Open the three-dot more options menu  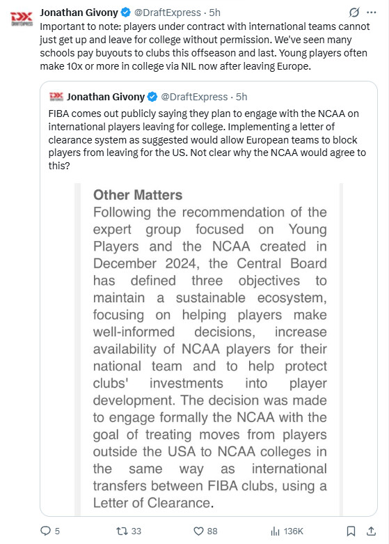pyautogui.click(x=372, y=13)
